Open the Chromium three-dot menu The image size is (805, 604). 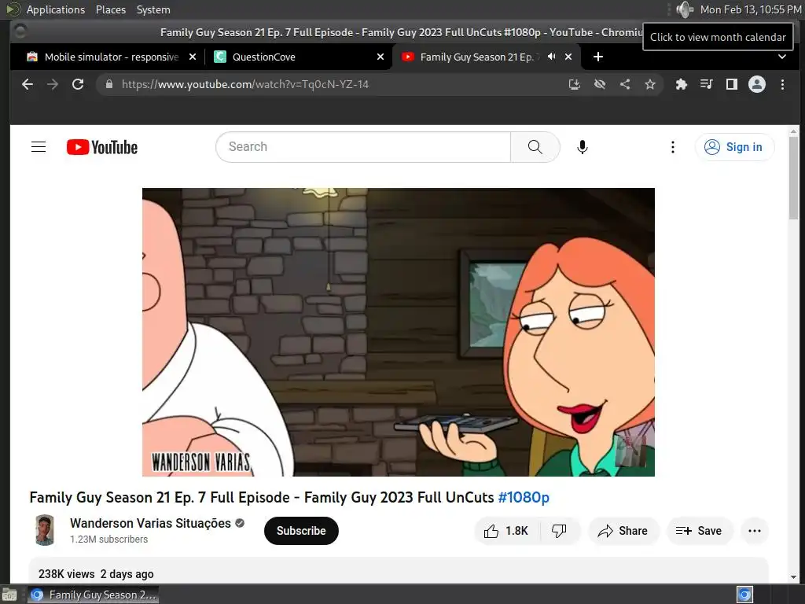click(782, 84)
